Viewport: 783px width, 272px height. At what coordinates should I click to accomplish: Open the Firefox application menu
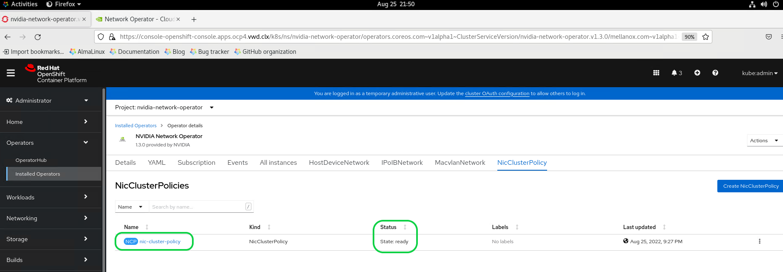[64, 4]
